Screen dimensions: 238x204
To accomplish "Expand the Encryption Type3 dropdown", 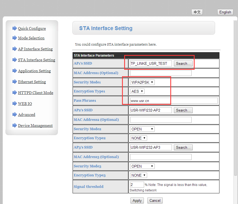I will click(138, 175).
